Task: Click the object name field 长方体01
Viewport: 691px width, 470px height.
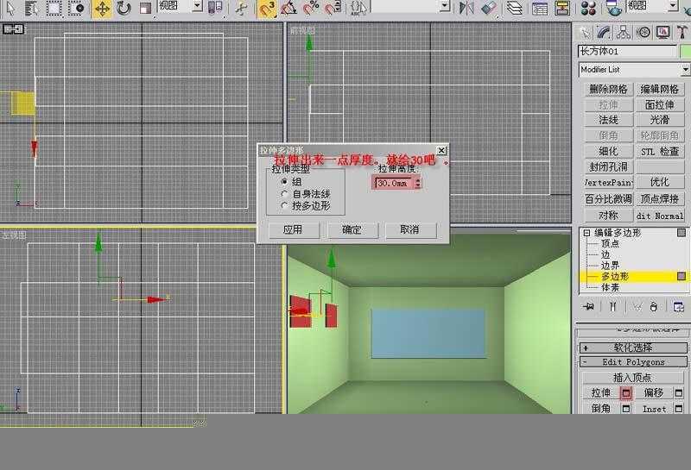Action: [x=627, y=52]
